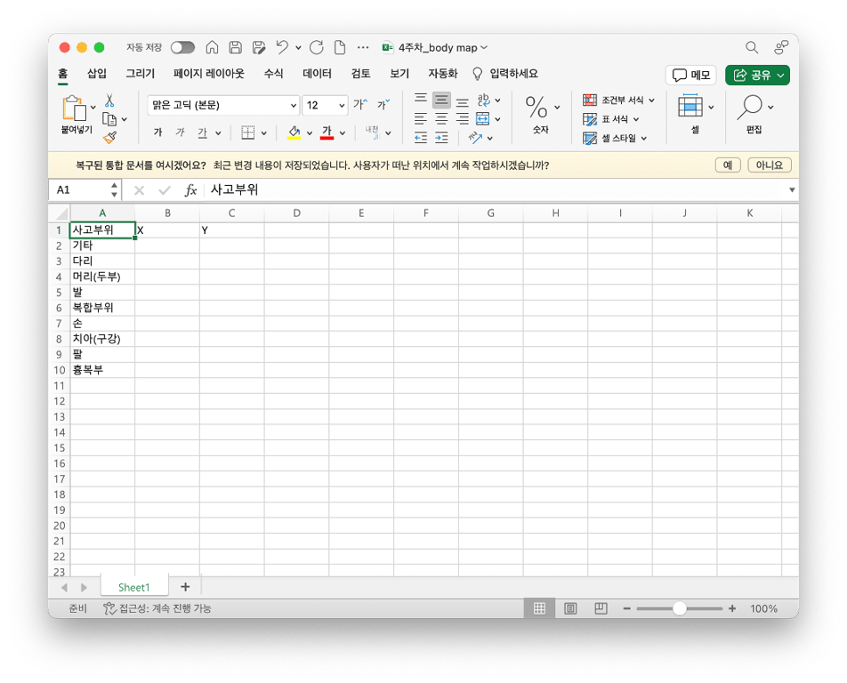The height and width of the screenshot is (683, 847).
Task: Open the search magnifier in title bar
Action: [x=752, y=47]
